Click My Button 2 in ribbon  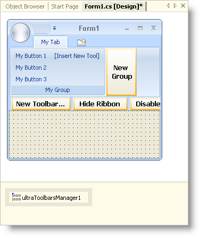click(31, 68)
